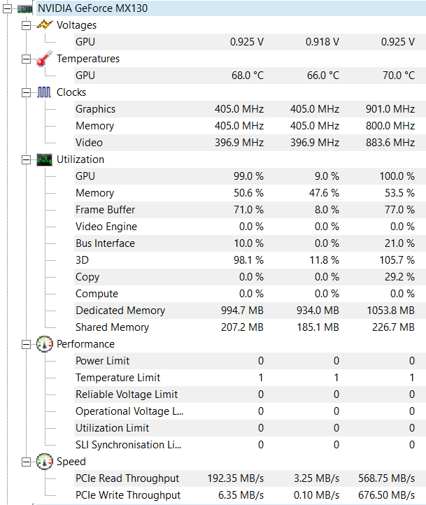426x505 pixels.
Task: Collapse the Speed section
Action: [x=25, y=462]
